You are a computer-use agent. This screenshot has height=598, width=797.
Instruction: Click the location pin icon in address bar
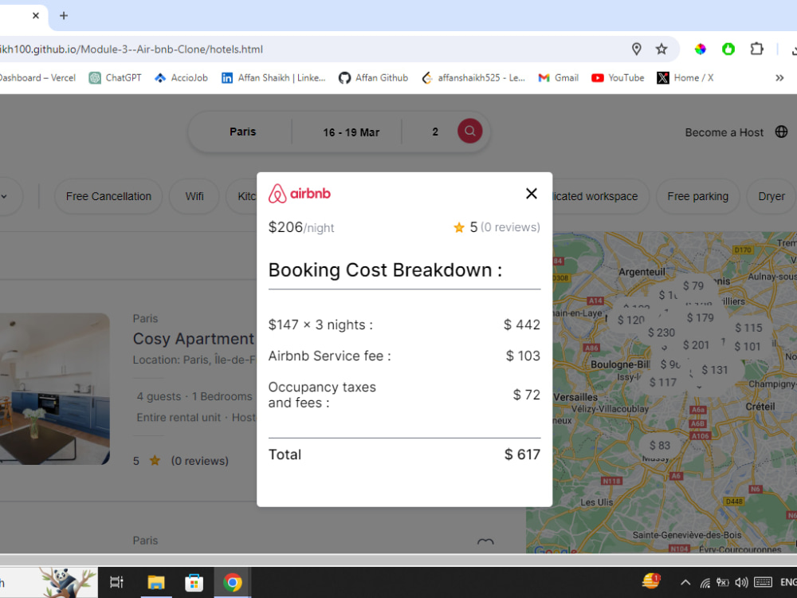click(x=636, y=49)
